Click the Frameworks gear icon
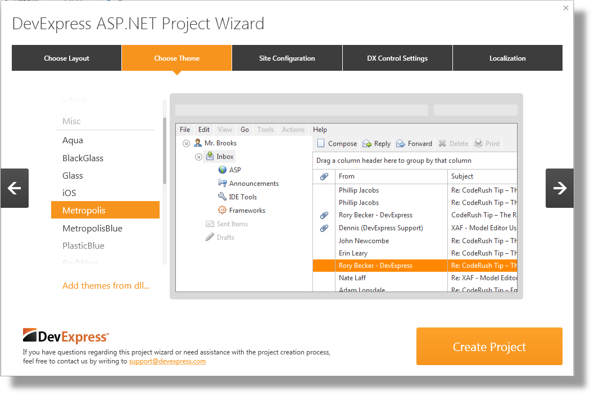Screen dimensions: 594x396 (x=222, y=210)
